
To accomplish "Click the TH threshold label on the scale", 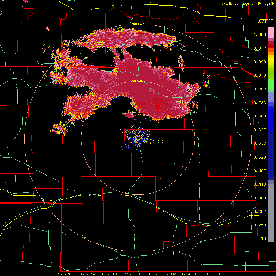I will coord(263,239).
